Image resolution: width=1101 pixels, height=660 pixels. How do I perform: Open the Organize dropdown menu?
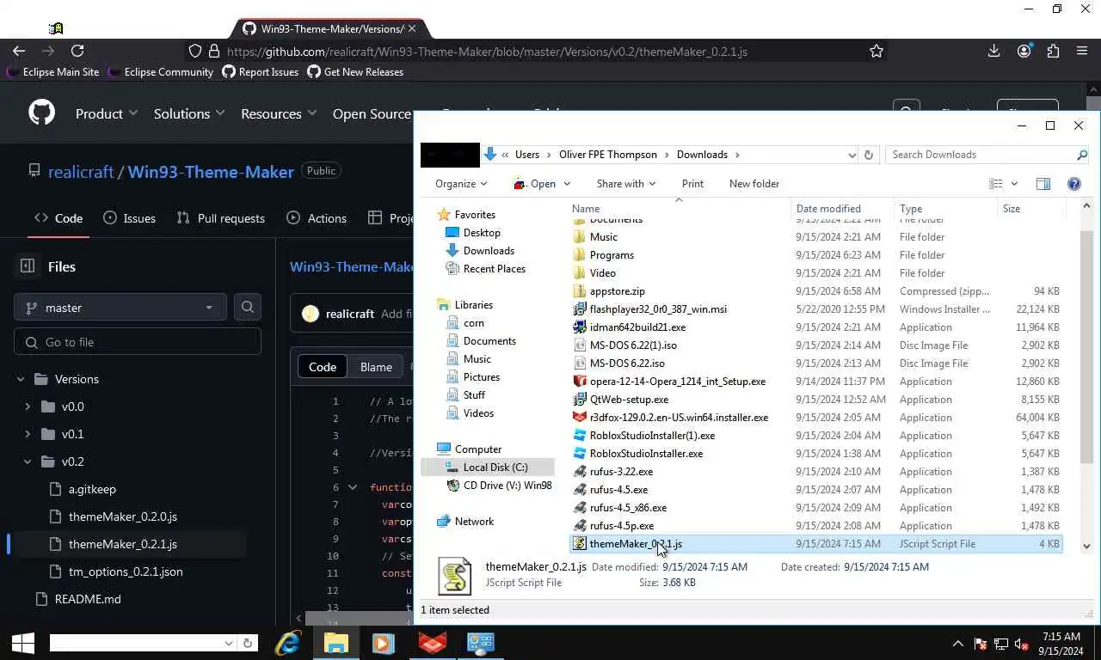pos(461,183)
